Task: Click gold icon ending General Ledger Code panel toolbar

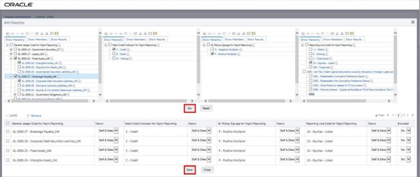Action: 57,33
